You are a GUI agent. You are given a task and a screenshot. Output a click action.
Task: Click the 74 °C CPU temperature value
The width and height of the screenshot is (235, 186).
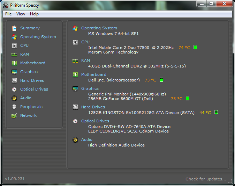click(x=184, y=48)
